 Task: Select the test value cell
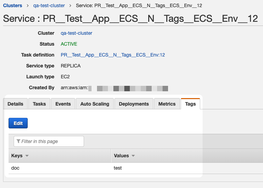tap(117, 168)
